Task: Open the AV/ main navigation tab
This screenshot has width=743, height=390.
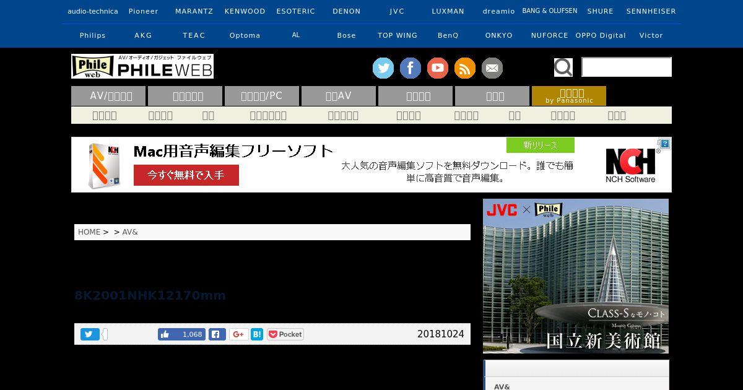Action: click(x=108, y=96)
